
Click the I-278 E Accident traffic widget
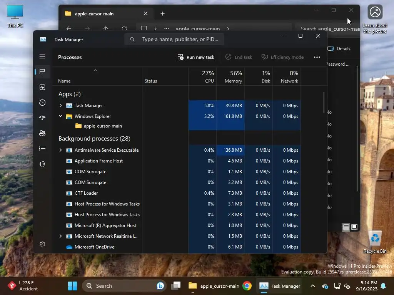23,286
